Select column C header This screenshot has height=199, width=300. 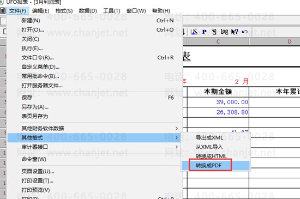[218, 41]
